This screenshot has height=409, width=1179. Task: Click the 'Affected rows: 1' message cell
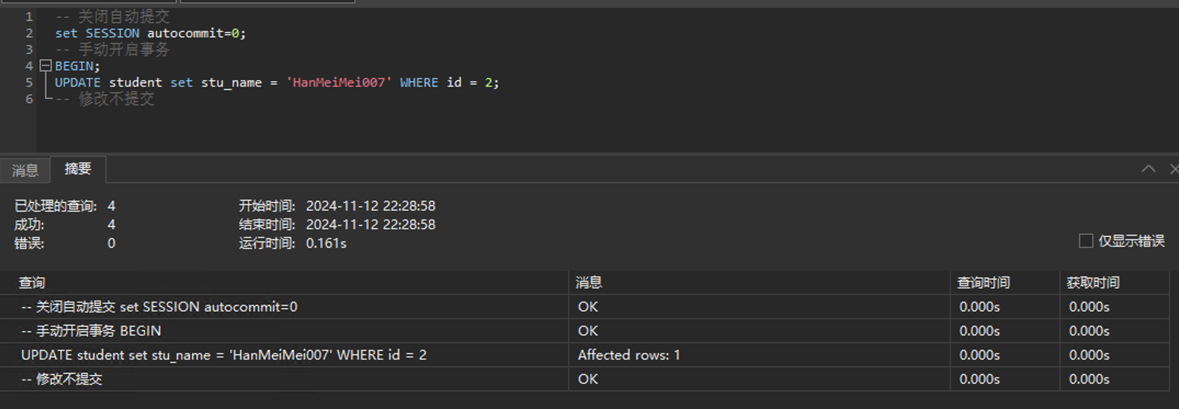click(x=628, y=355)
